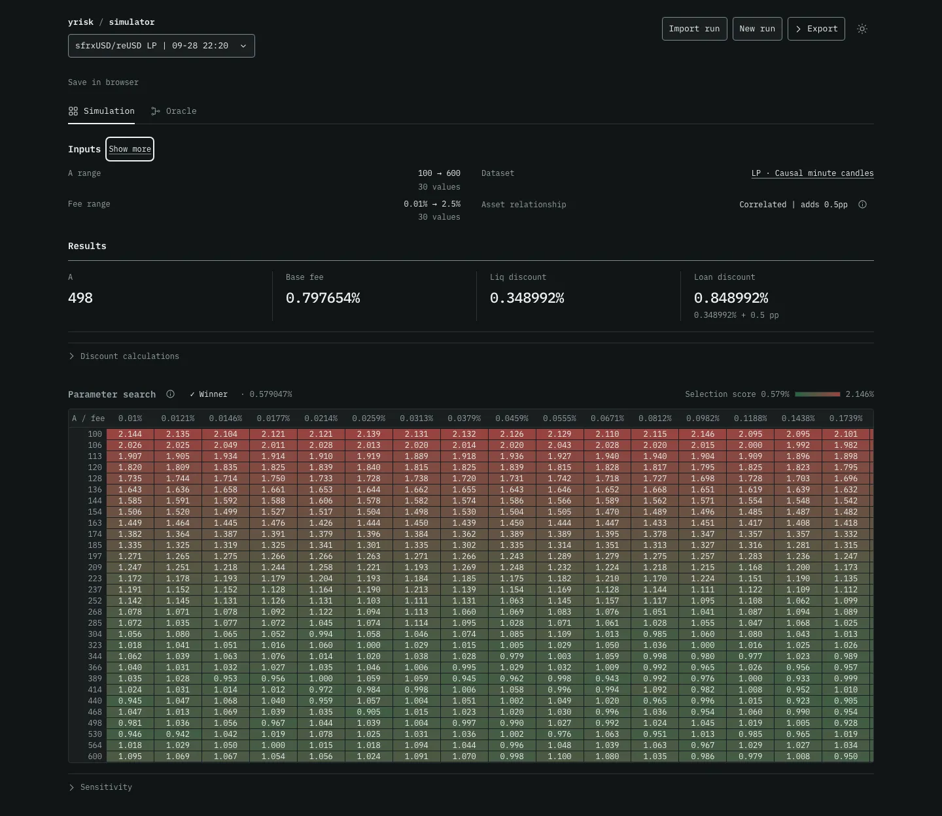Click the Base fee value 0.797654%

pos(323,298)
